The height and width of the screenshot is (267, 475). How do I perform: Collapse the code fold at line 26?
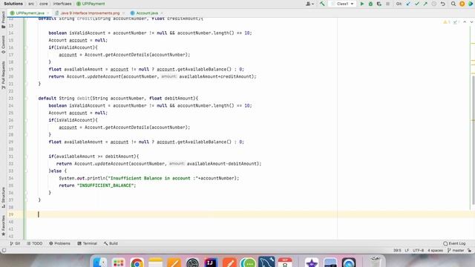26,120
